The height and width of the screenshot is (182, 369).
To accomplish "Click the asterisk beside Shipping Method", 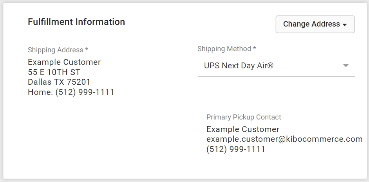I will 254,48.
